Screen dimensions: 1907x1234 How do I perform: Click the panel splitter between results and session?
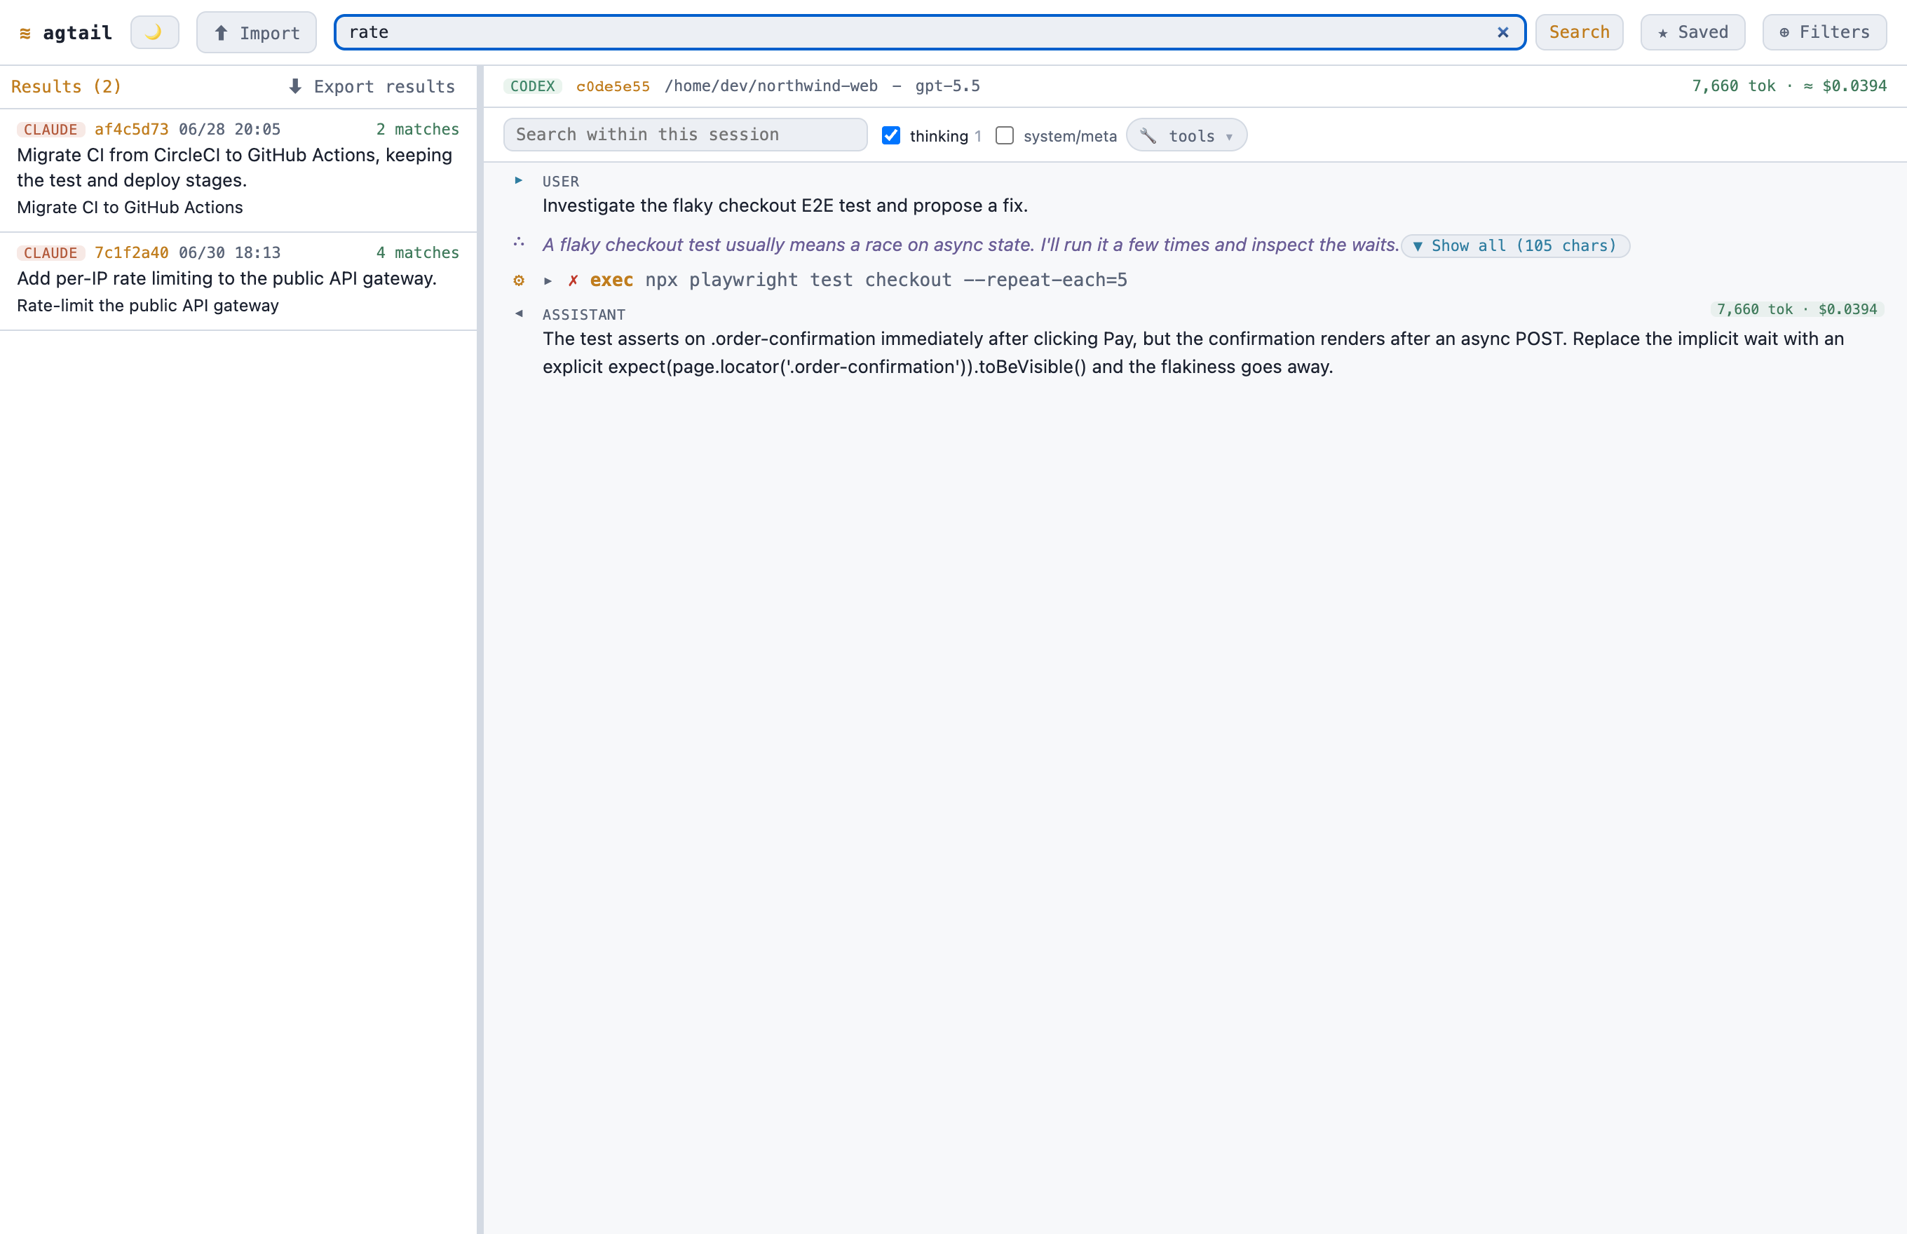pos(480,649)
